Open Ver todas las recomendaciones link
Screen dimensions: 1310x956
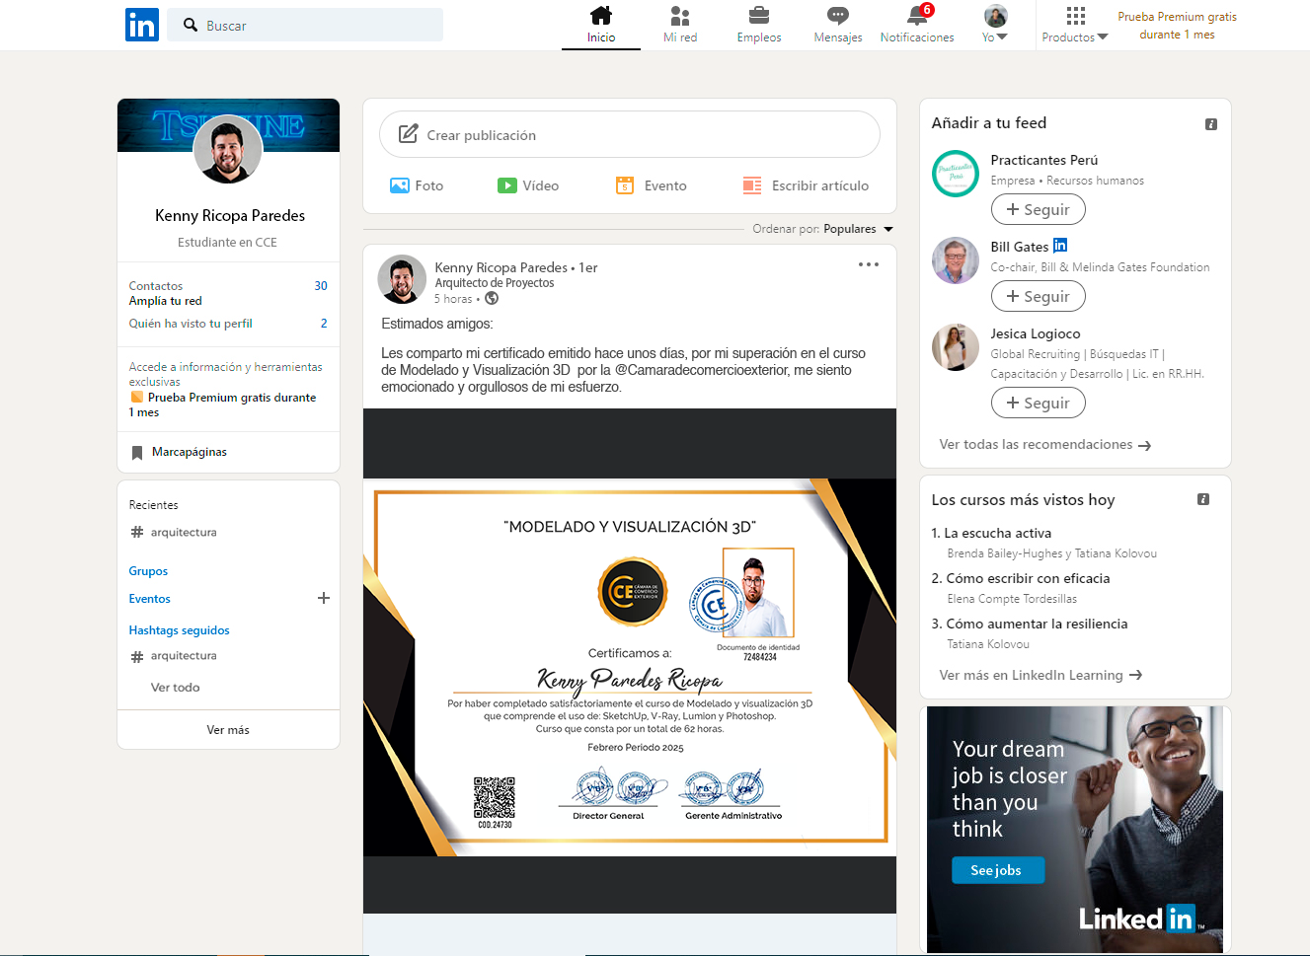(x=1045, y=445)
